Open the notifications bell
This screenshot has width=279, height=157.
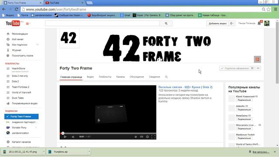coord(259,24)
